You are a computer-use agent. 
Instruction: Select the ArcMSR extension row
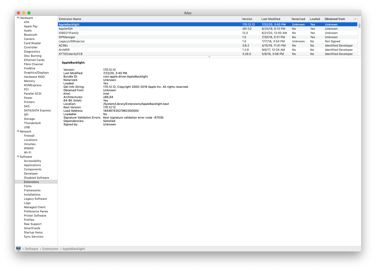208,50
